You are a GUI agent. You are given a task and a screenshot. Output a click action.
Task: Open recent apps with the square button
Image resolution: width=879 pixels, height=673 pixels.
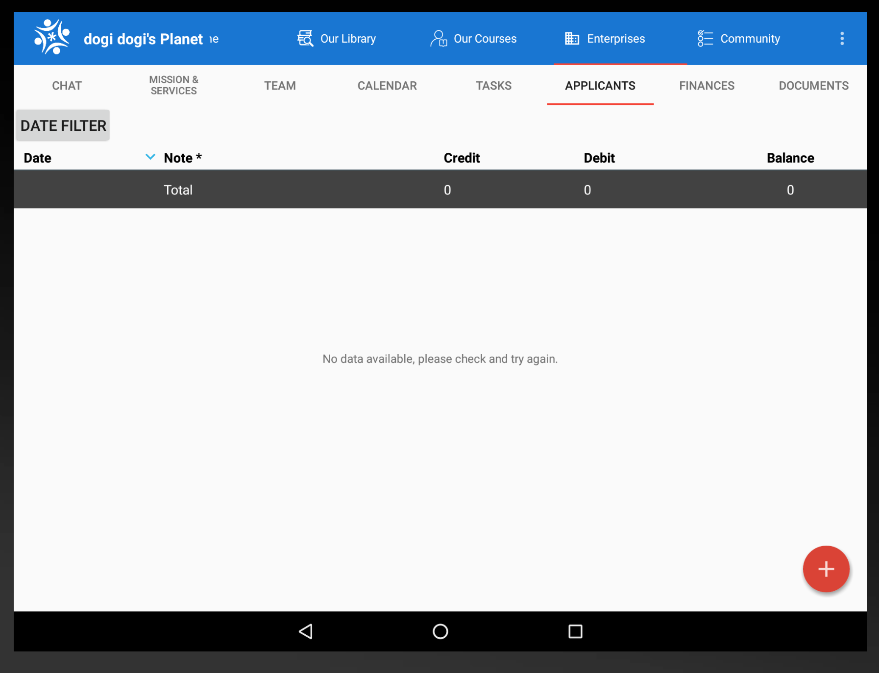[575, 631]
